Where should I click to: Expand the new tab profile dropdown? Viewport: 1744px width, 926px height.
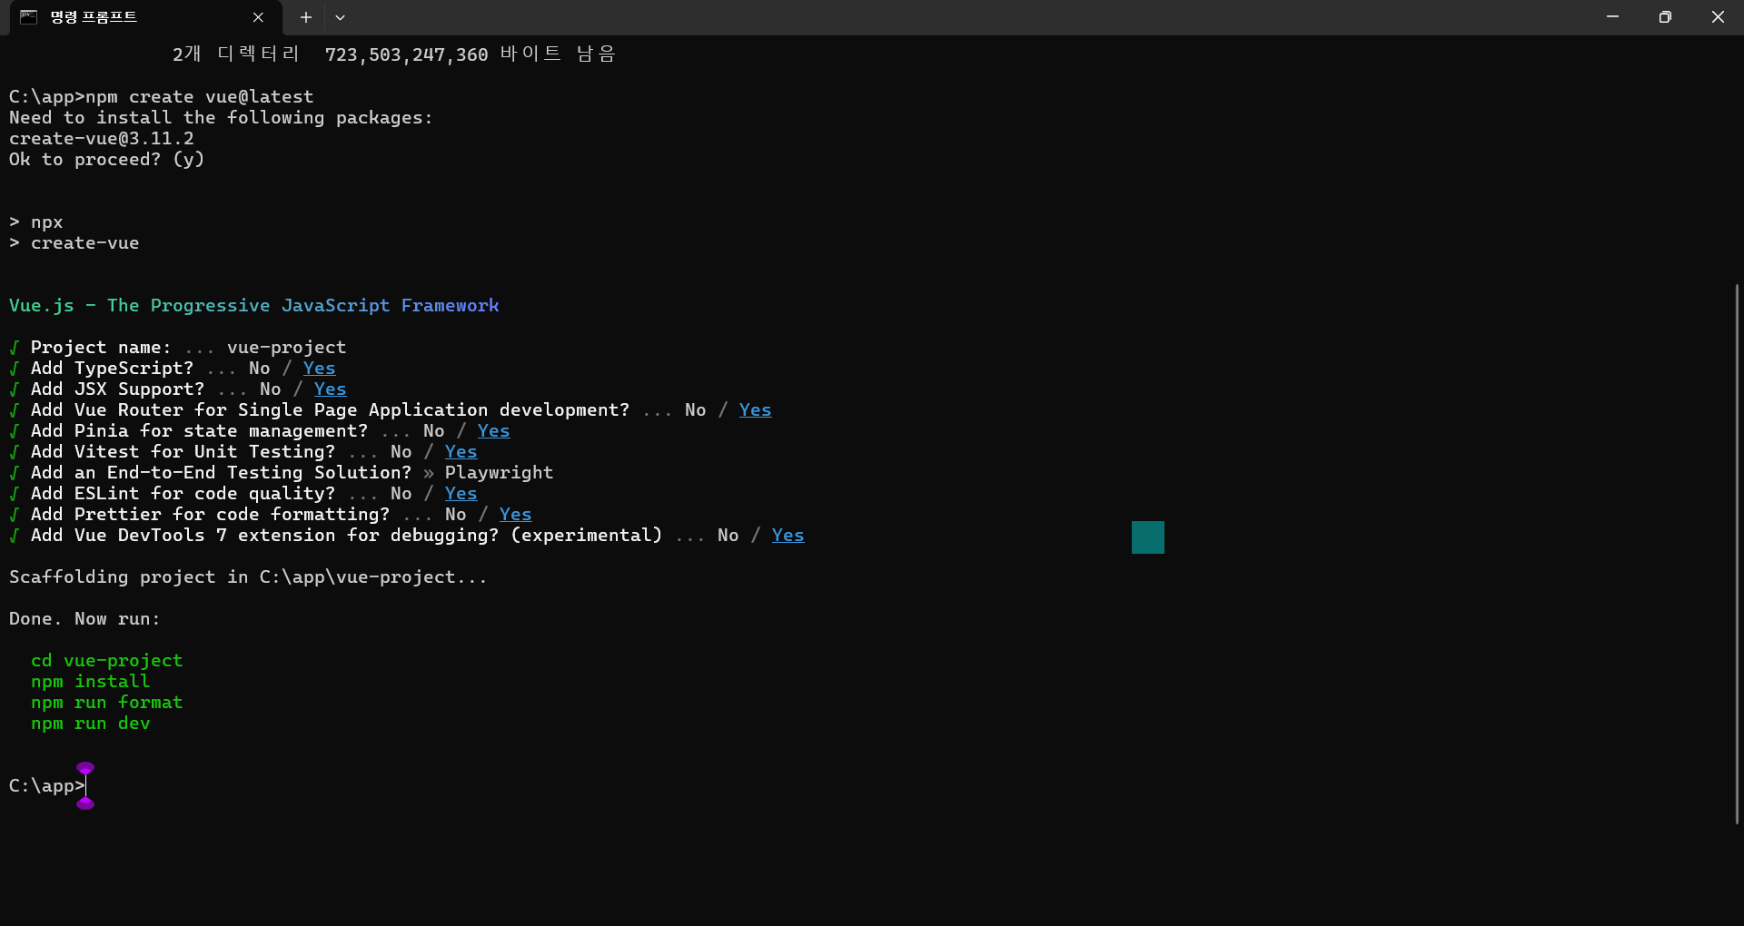[340, 17]
